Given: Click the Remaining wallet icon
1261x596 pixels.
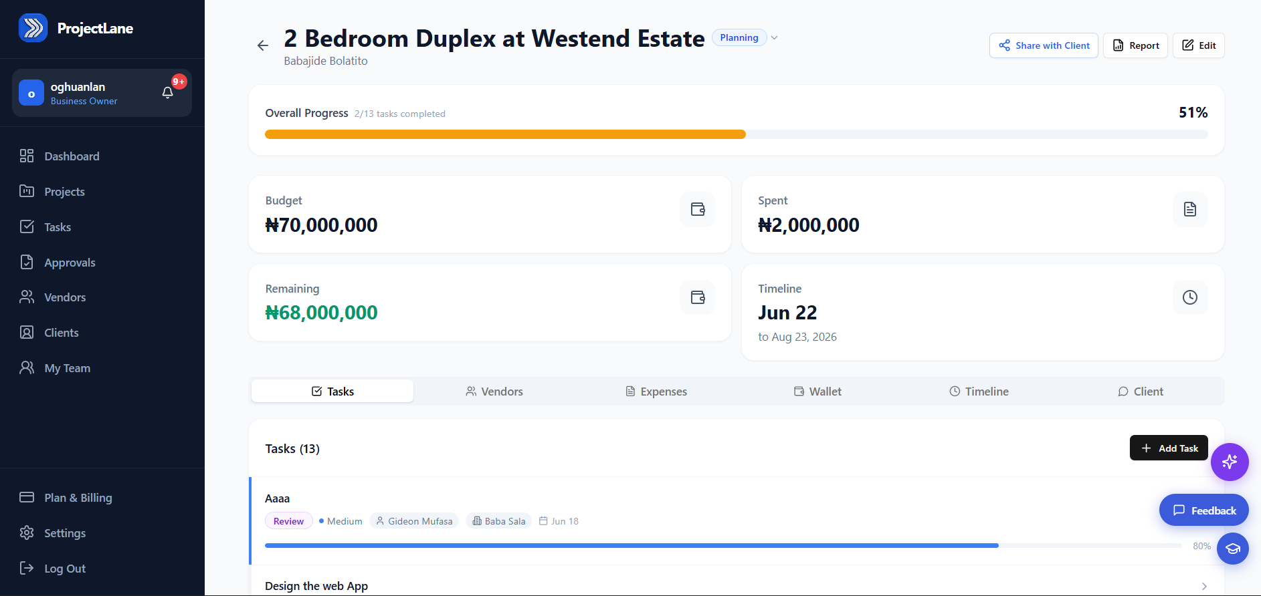Looking at the screenshot, I should click(x=698, y=297).
